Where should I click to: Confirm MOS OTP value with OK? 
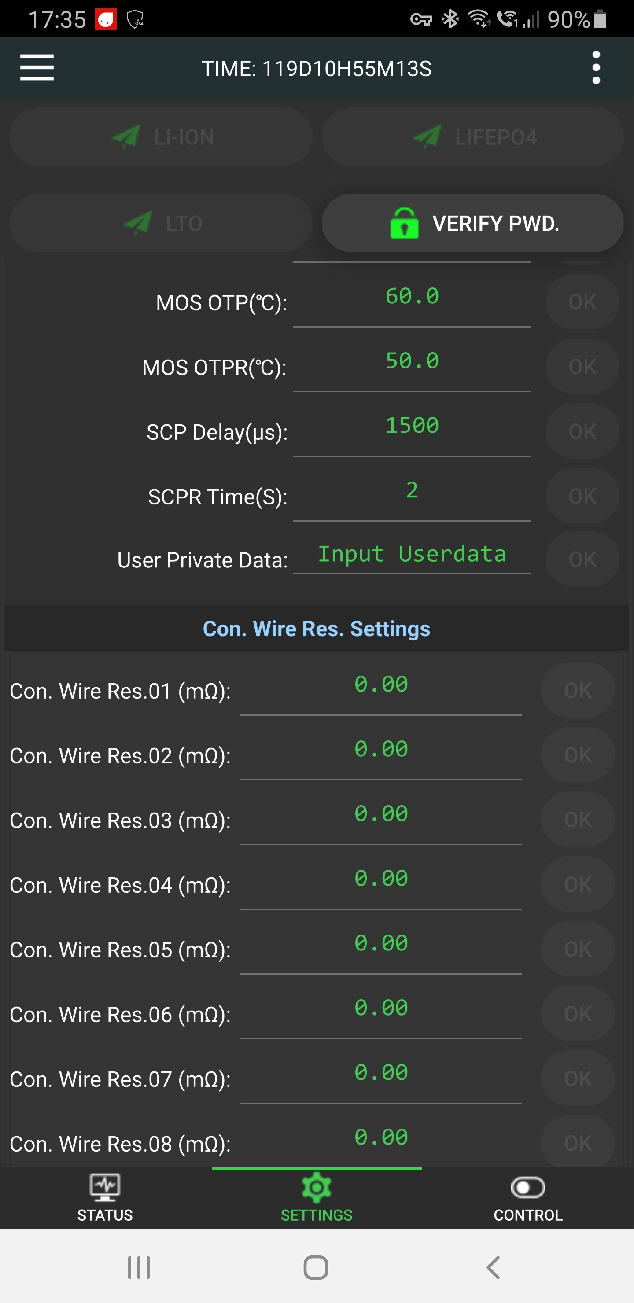tap(582, 302)
